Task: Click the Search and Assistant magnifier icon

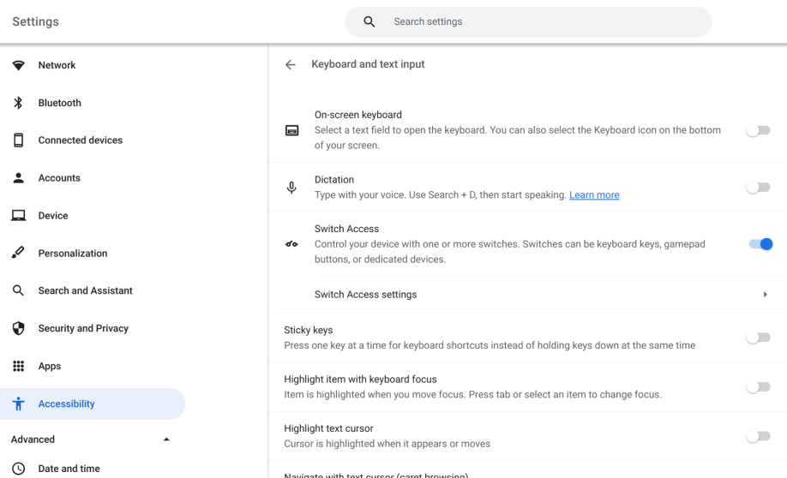Action: 19,290
